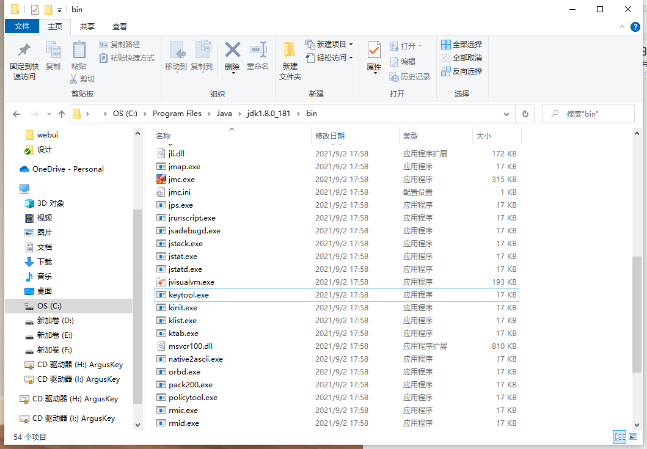
Task: Open the File (文件) tab
Action: (x=22, y=26)
